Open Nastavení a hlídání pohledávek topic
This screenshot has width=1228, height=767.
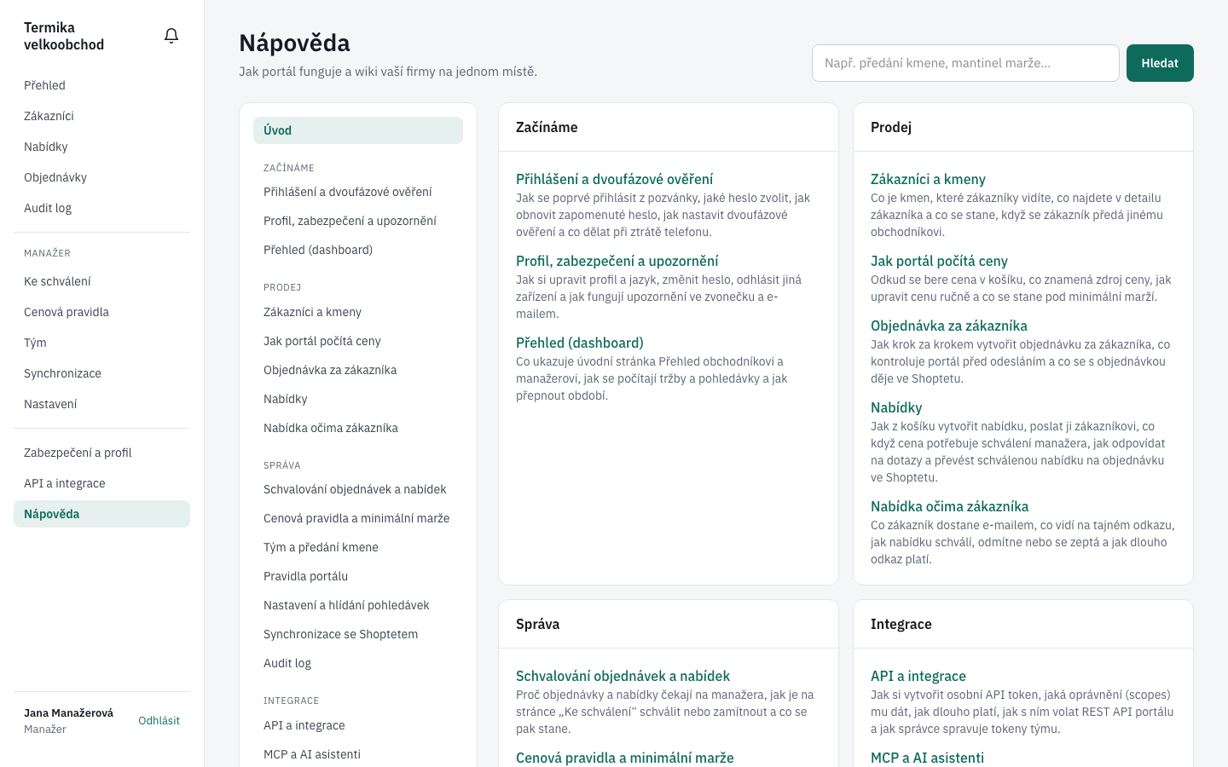358,605
